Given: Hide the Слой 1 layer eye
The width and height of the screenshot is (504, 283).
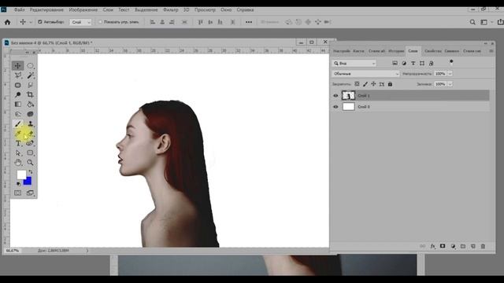Looking at the screenshot, I should pos(335,96).
